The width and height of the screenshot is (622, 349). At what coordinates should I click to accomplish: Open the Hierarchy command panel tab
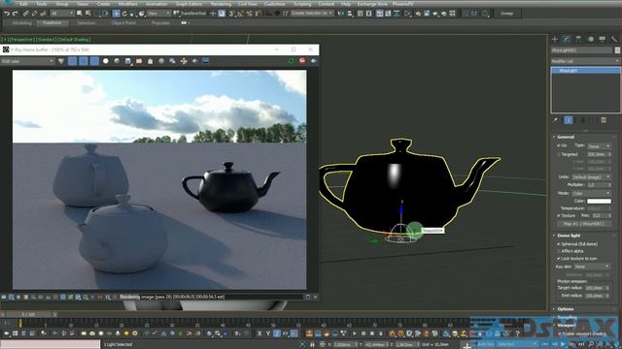coord(578,39)
